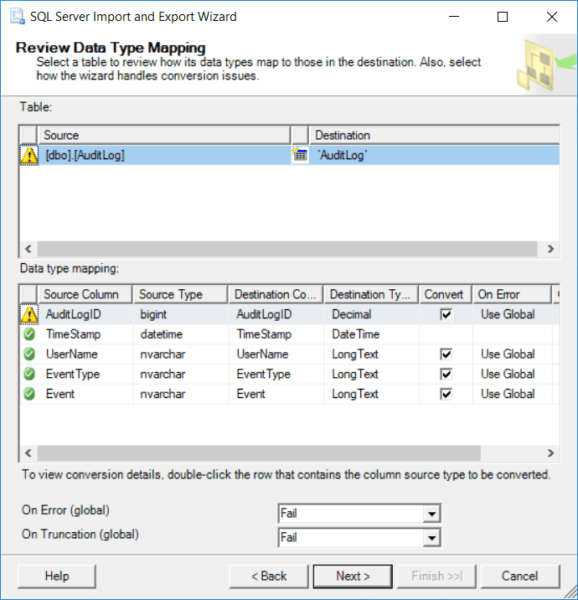
Task: Click the green check icon for EventType
Action: pyautogui.click(x=29, y=374)
